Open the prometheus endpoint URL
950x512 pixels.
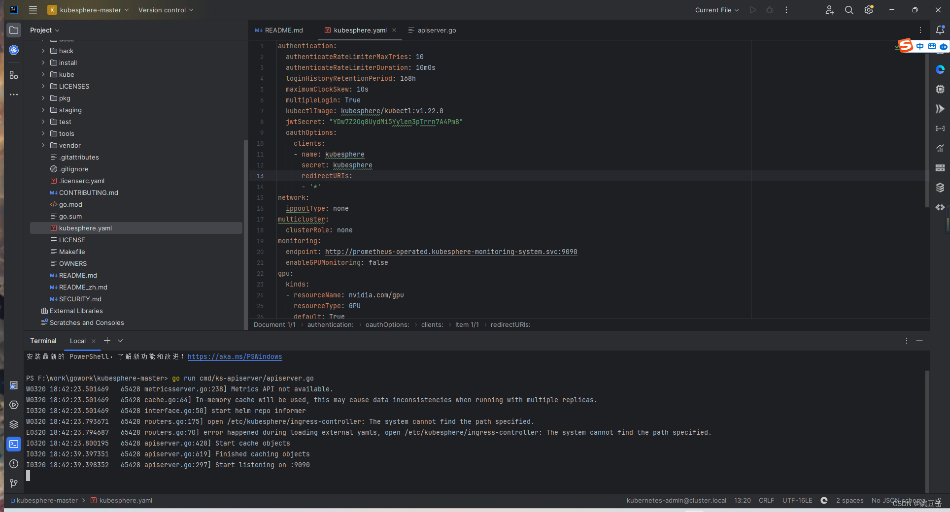tap(451, 252)
